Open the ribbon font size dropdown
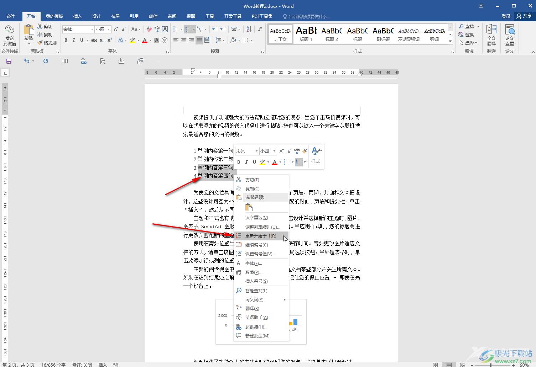 109,29
